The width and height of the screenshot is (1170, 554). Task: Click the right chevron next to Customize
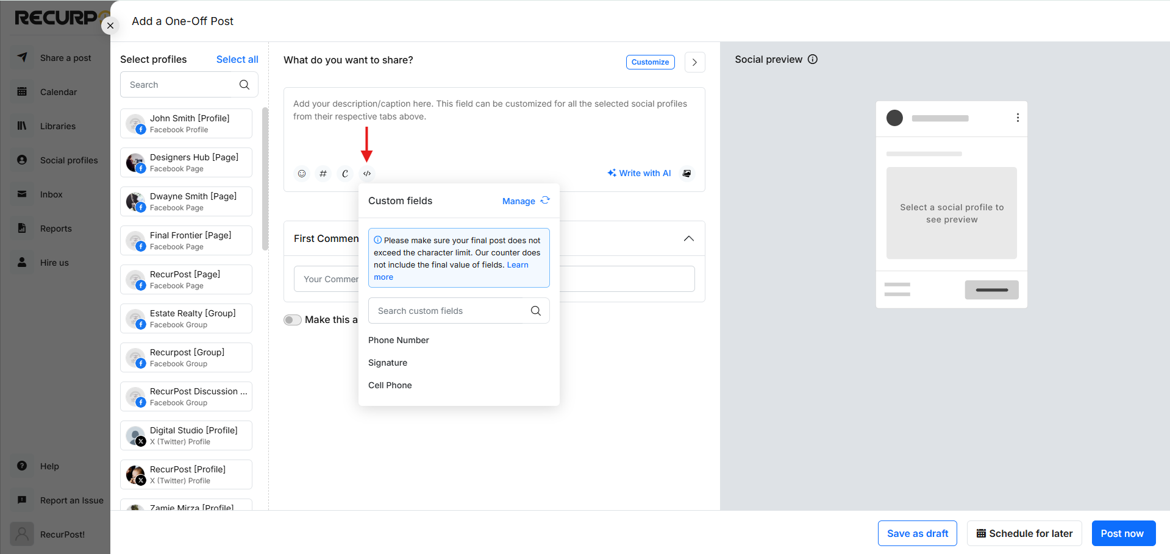[695, 62]
